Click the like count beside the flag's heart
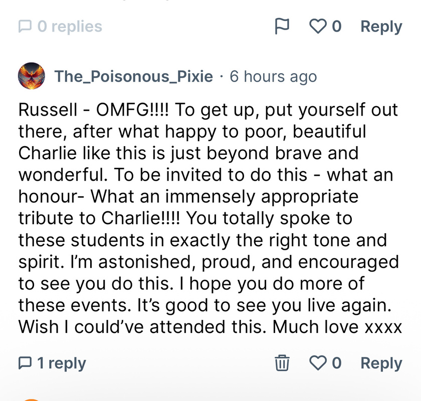This screenshot has width=421, height=401. 336,27
